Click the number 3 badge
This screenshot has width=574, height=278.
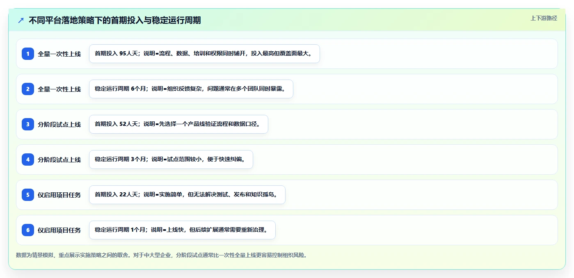[28, 124]
